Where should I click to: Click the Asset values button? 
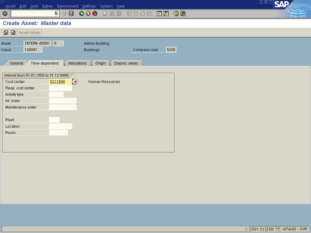pyautogui.click(x=29, y=32)
